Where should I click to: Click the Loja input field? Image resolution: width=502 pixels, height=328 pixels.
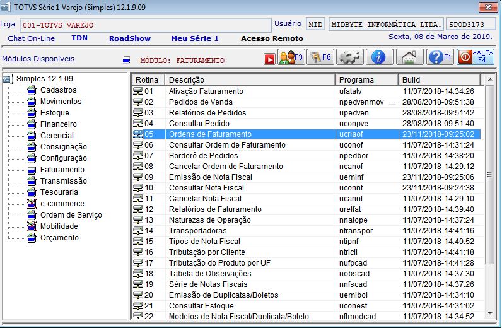pyautogui.click(x=145, y=25)
